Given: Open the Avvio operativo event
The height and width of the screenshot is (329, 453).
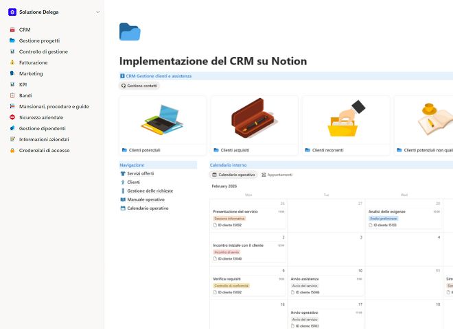Looking at the screenshot, I should [326, 319].
